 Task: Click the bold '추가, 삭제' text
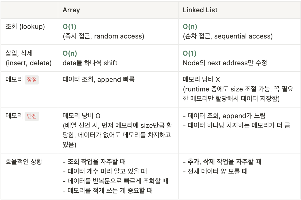click(x=201, y=161)
